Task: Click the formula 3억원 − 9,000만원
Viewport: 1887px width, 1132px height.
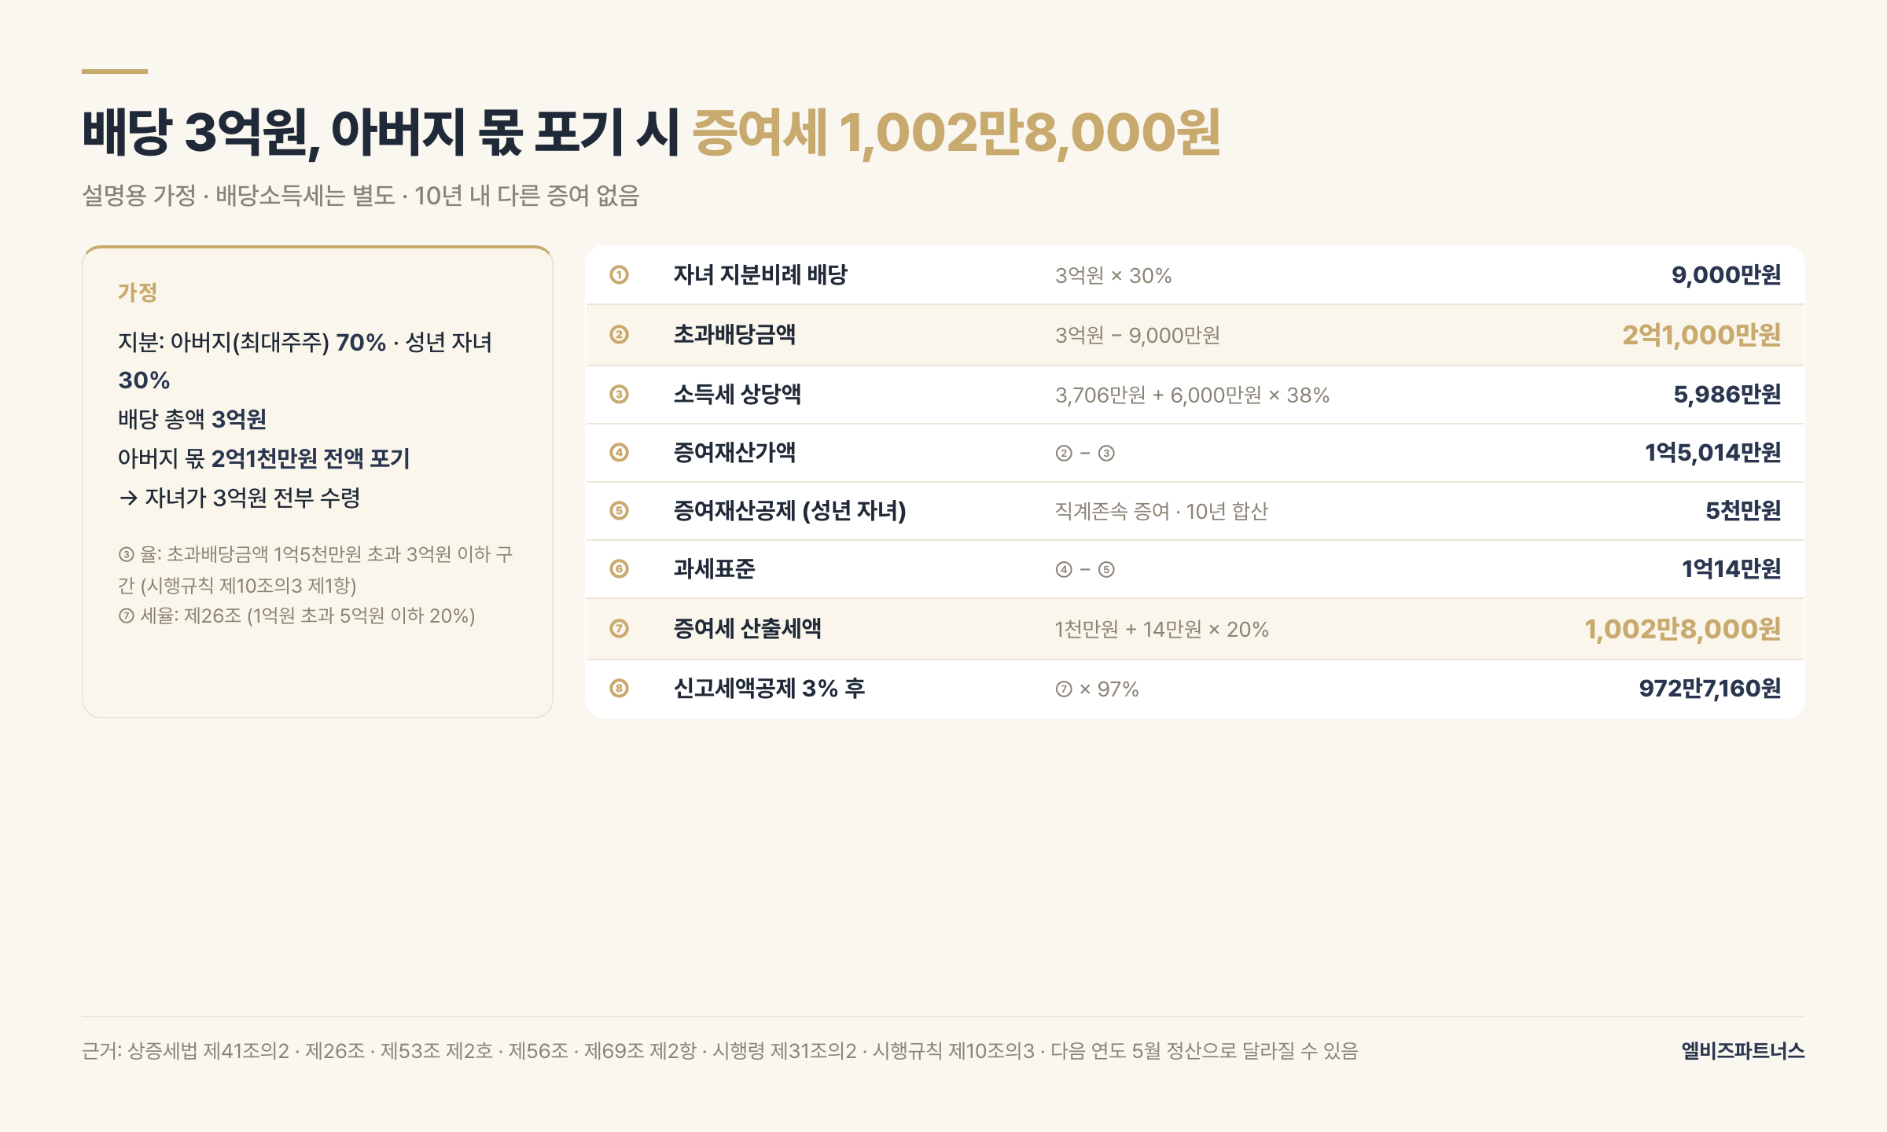Action: pos(1138,336)
